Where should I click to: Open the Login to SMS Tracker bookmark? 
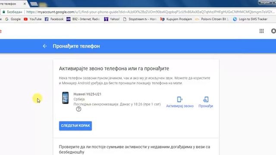coord(250,19)
